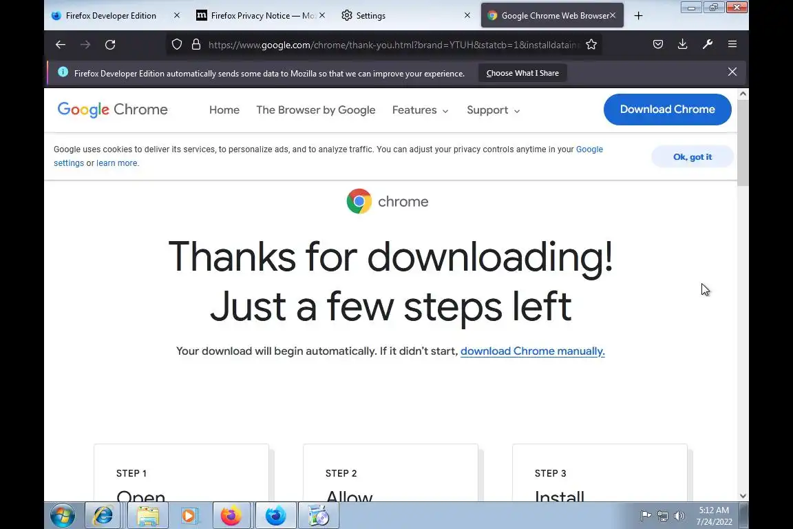The width and height of the screenshot is (793, 529).
Task: Close the Firefox Developer Edition tab
Action: [x=176, y=16]
